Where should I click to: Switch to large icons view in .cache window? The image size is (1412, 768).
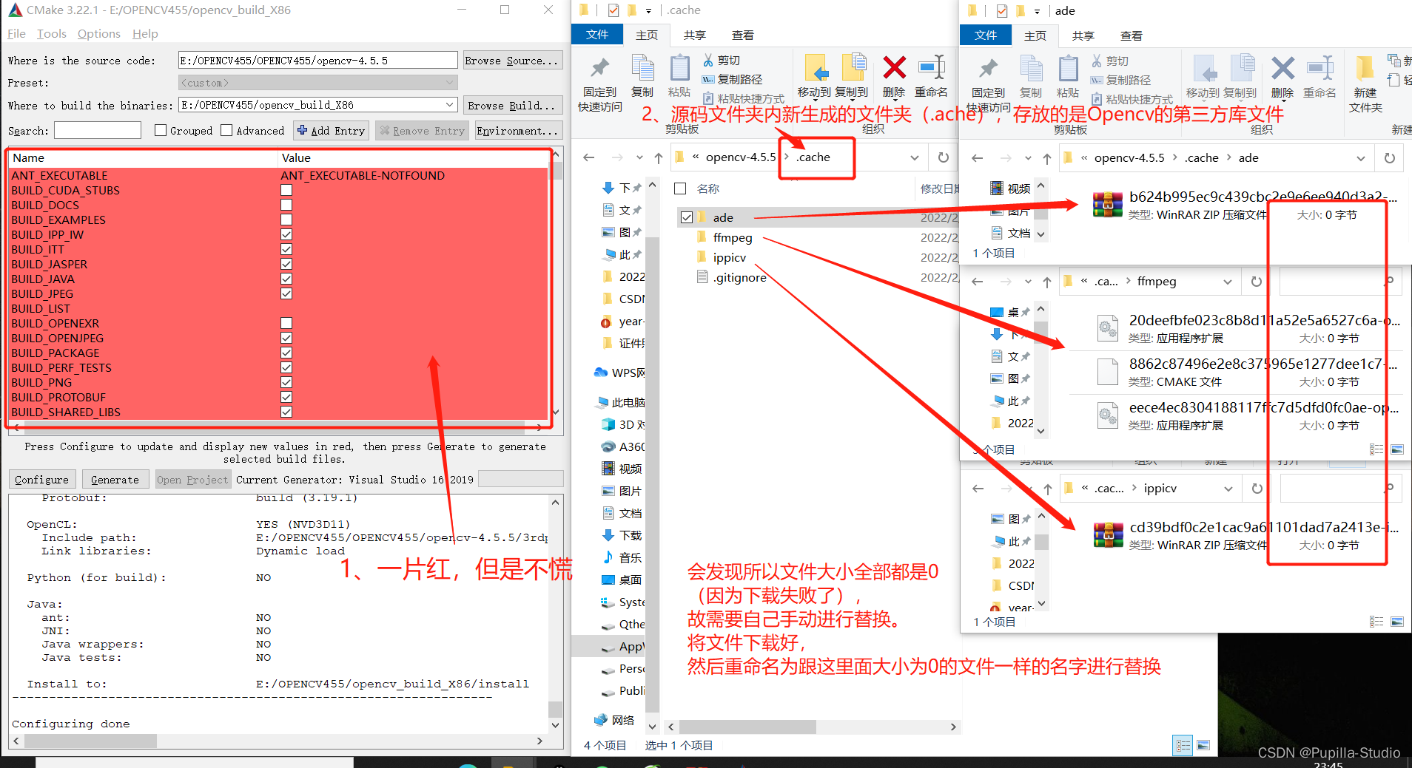click(1203, 745)
